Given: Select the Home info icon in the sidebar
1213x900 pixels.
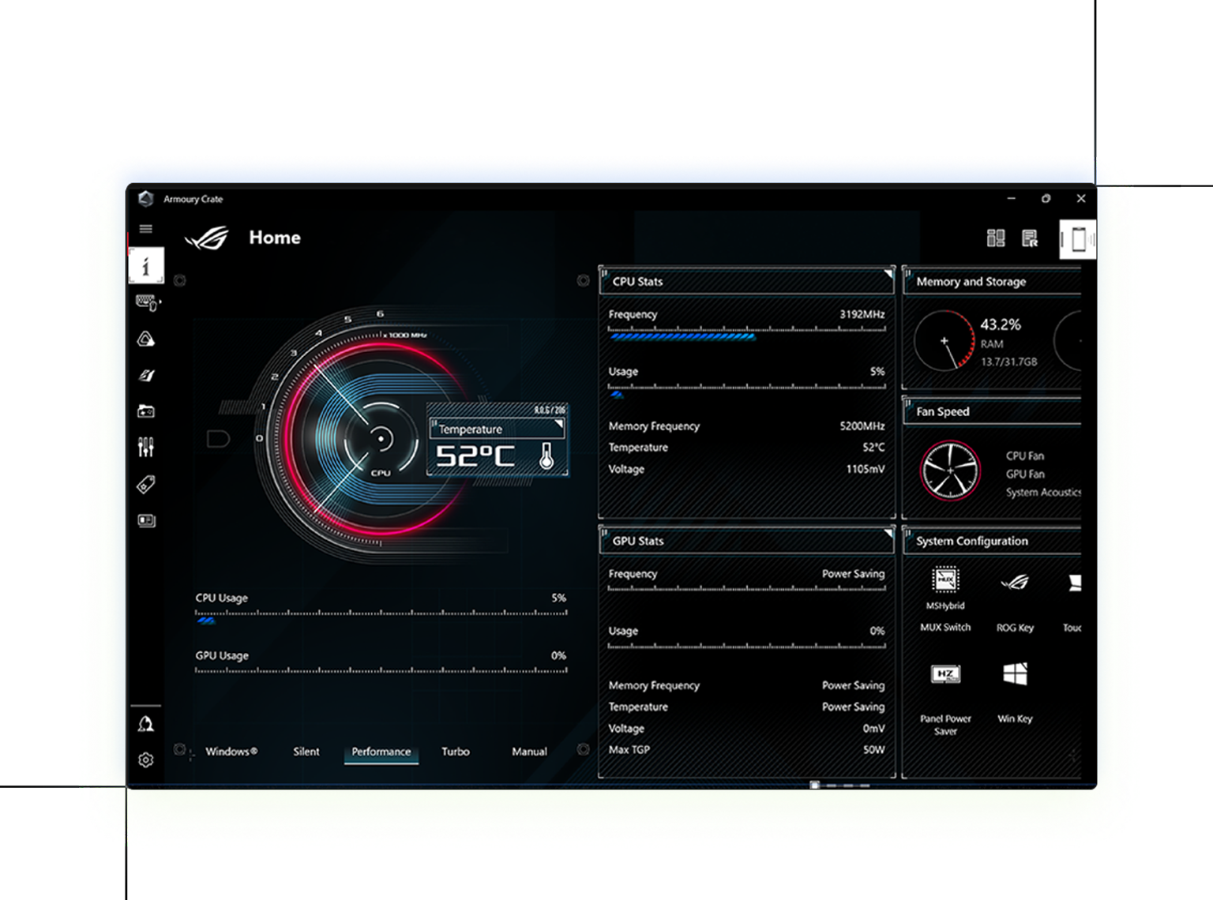Looking at the screenshot, I should [x=146, y=265].
